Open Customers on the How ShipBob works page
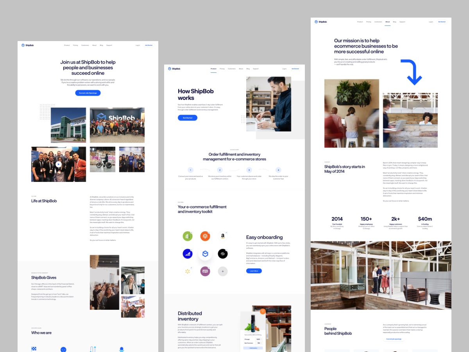The image size is (469, 352). point(232,69)
